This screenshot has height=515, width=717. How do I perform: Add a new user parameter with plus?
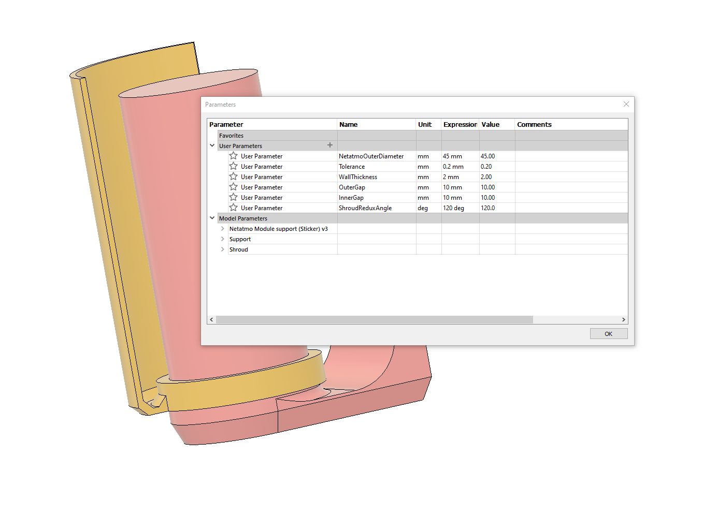click(330, 145)
